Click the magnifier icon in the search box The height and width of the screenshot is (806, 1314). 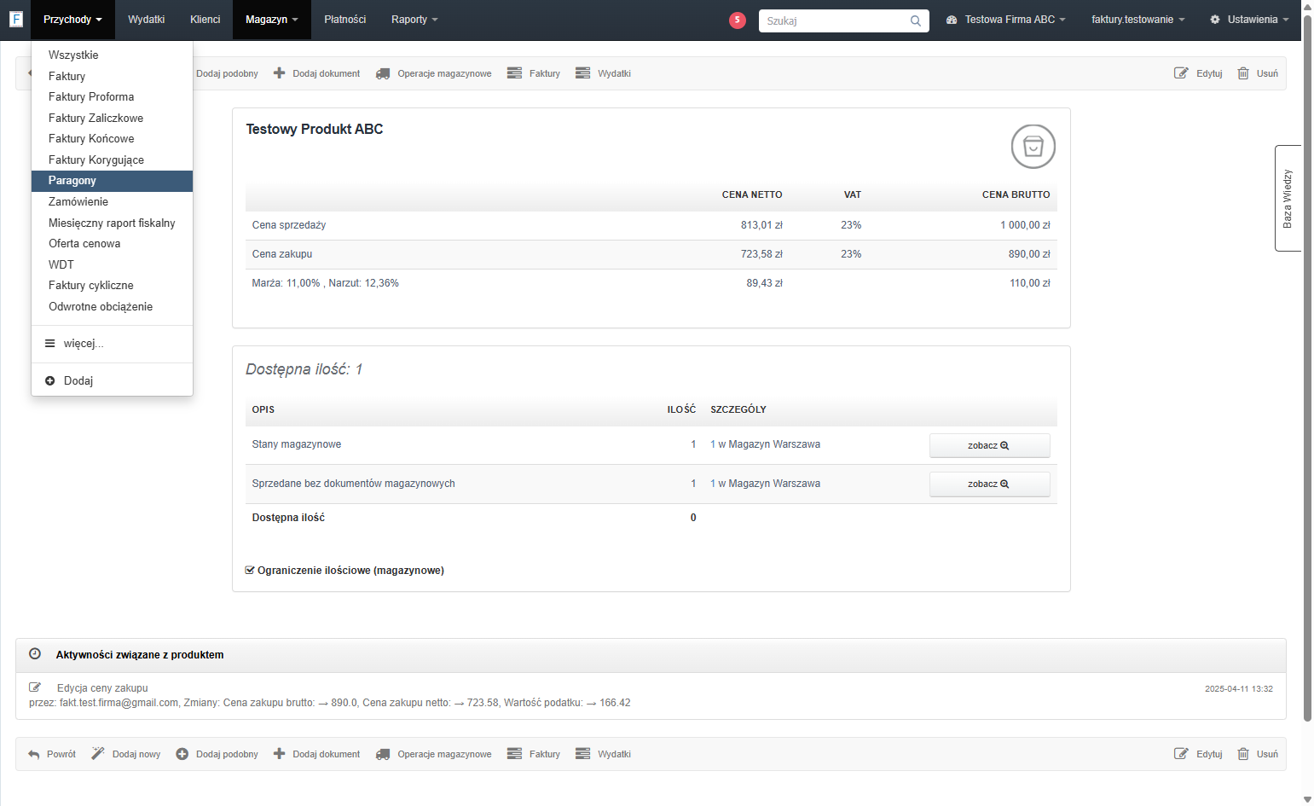pos(915,20)
